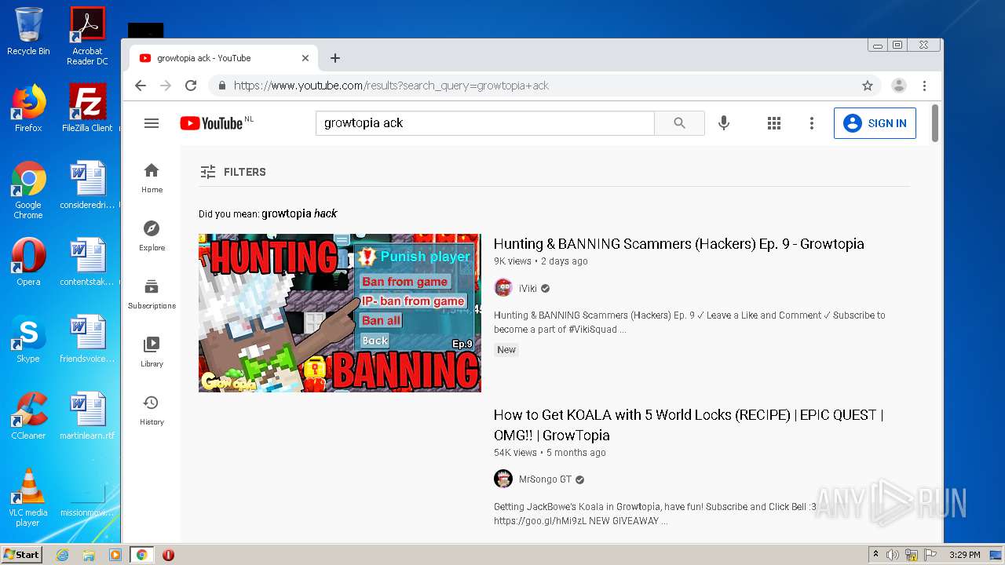Viewport: 1005px width, 565px height.
Task: Open the iViki channel avatar
Action: coord(503,288)
